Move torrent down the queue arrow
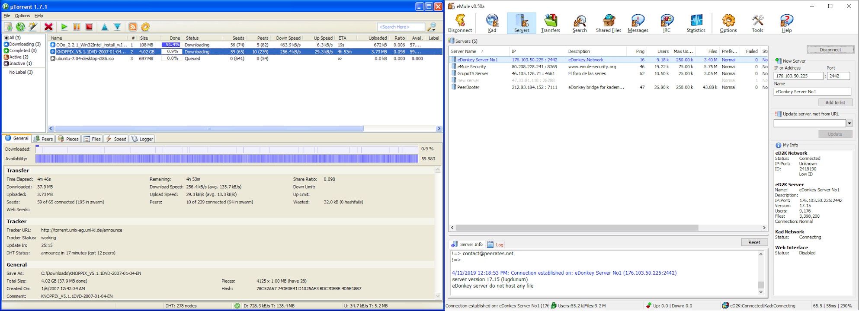Screen dimensions: 859x311 117,27
